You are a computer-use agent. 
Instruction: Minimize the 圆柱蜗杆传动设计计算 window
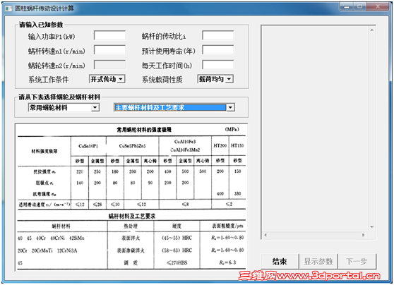point(347,7)
